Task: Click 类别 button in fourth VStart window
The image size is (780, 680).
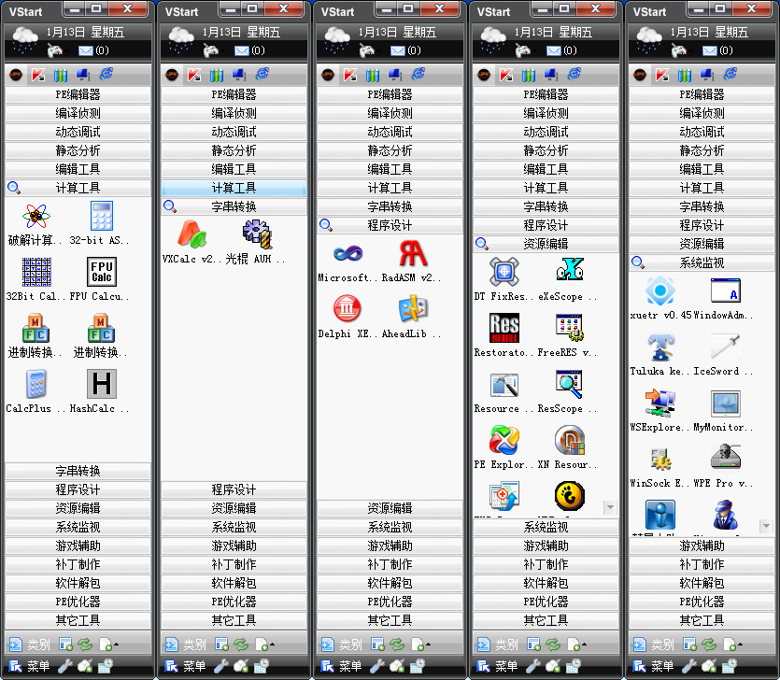Action: [x=498, y=645]
